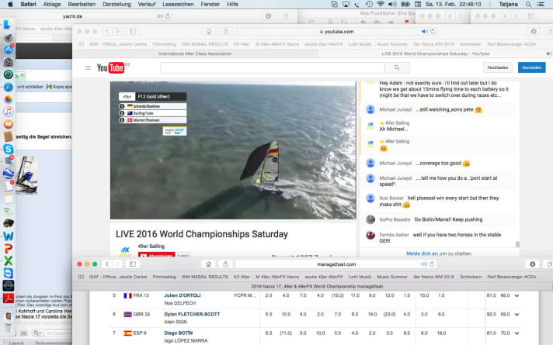Click the share icon in the manage2sail window

pyautogui.click(x=225, y=264)
